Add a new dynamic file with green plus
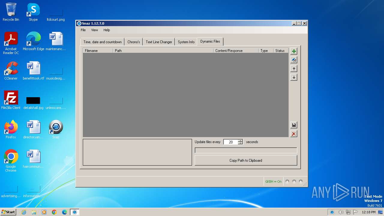Image resolution: width=384 pixels, height=216 pixels. 294,51
